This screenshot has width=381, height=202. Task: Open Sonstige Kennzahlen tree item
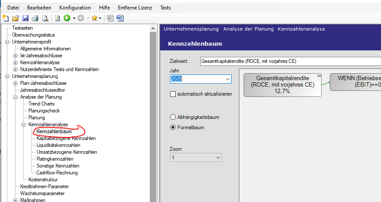(x=58, y=166)
